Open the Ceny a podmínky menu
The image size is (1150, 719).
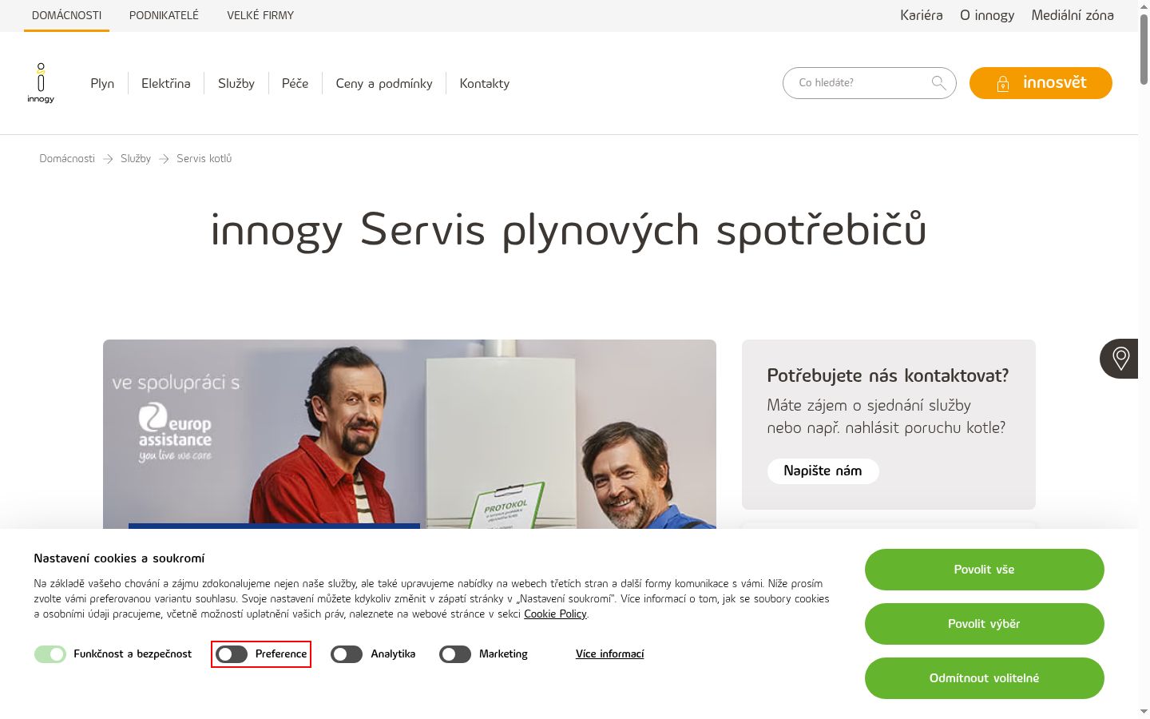tap(384, 83)
